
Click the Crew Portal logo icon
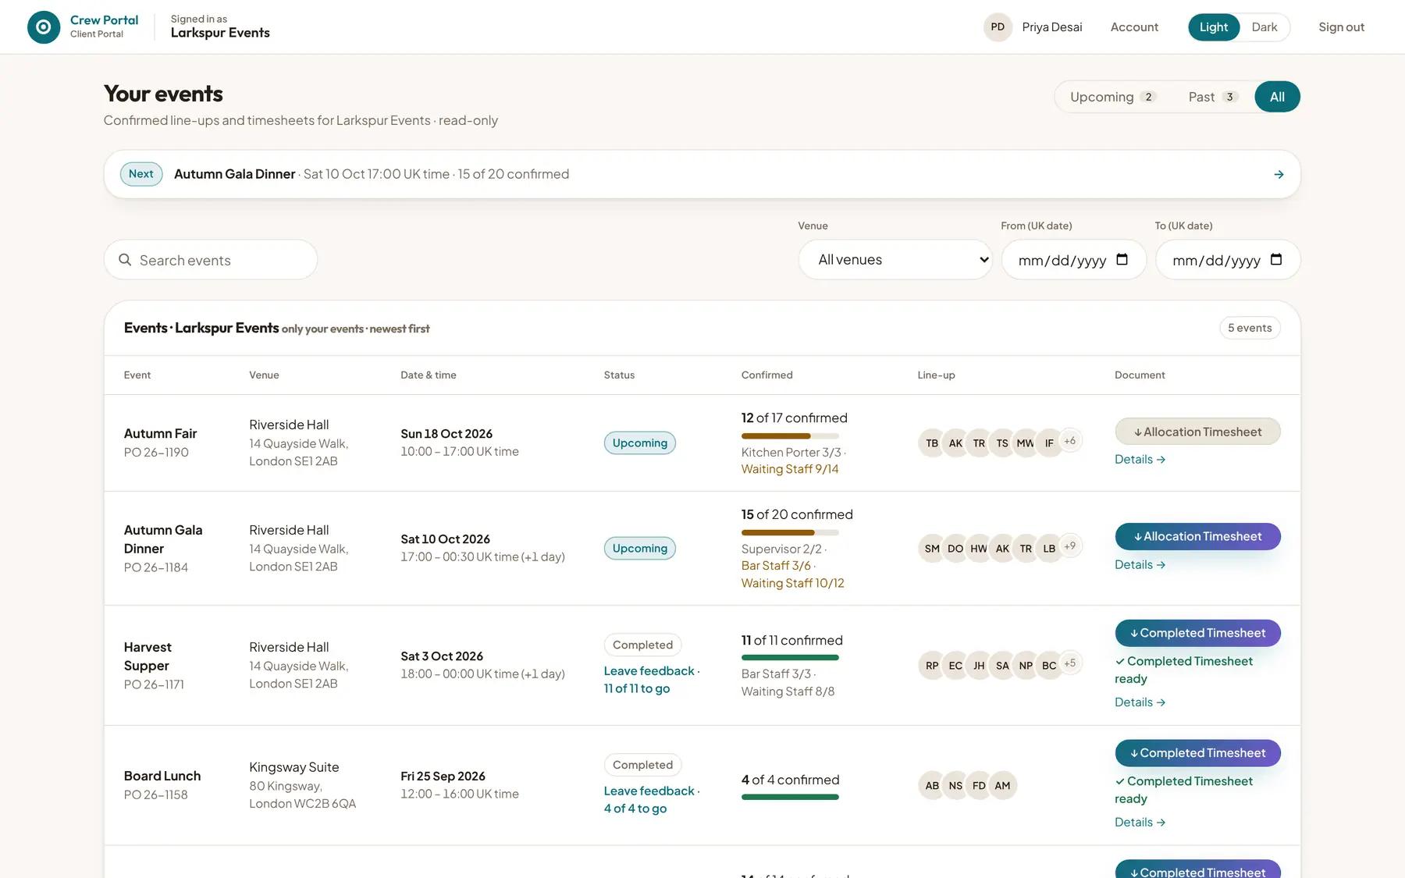coord(44,27)
